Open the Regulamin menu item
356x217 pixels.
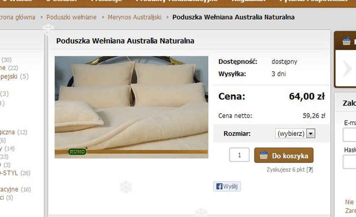pos(248,1)
